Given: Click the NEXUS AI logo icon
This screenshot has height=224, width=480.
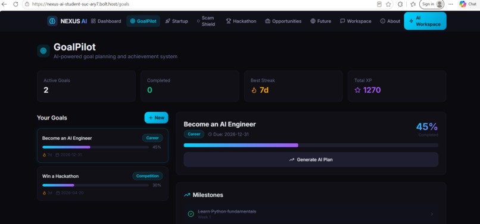Looking at the screenshot, I should pyautogui.click(x=52, y=21).
